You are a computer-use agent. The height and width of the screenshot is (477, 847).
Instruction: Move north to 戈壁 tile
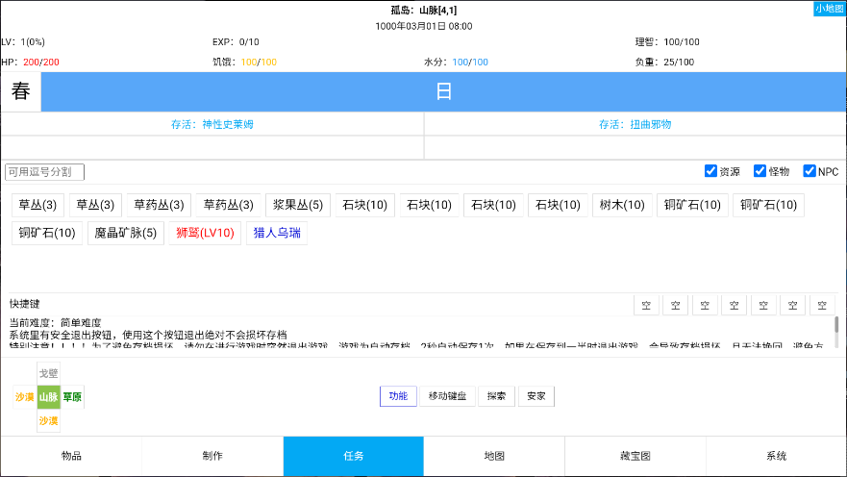coord(49,373)
